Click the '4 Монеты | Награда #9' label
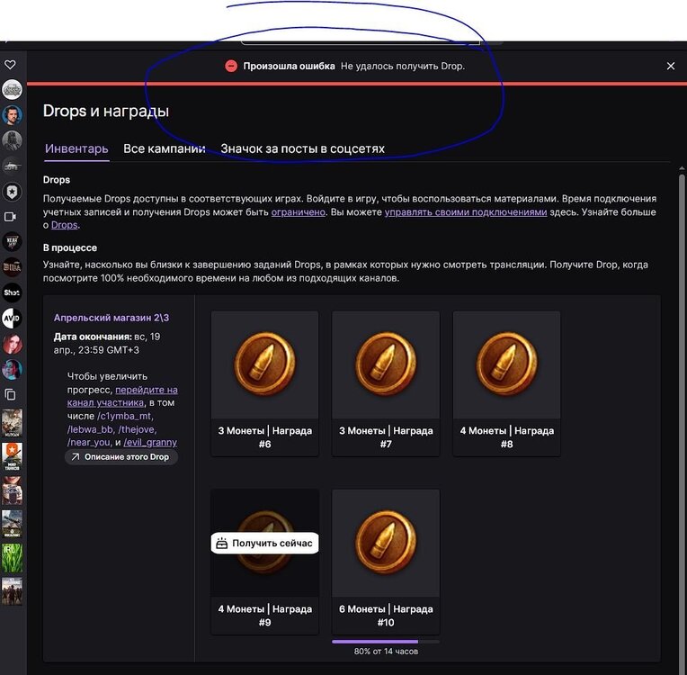 [265, 616]
